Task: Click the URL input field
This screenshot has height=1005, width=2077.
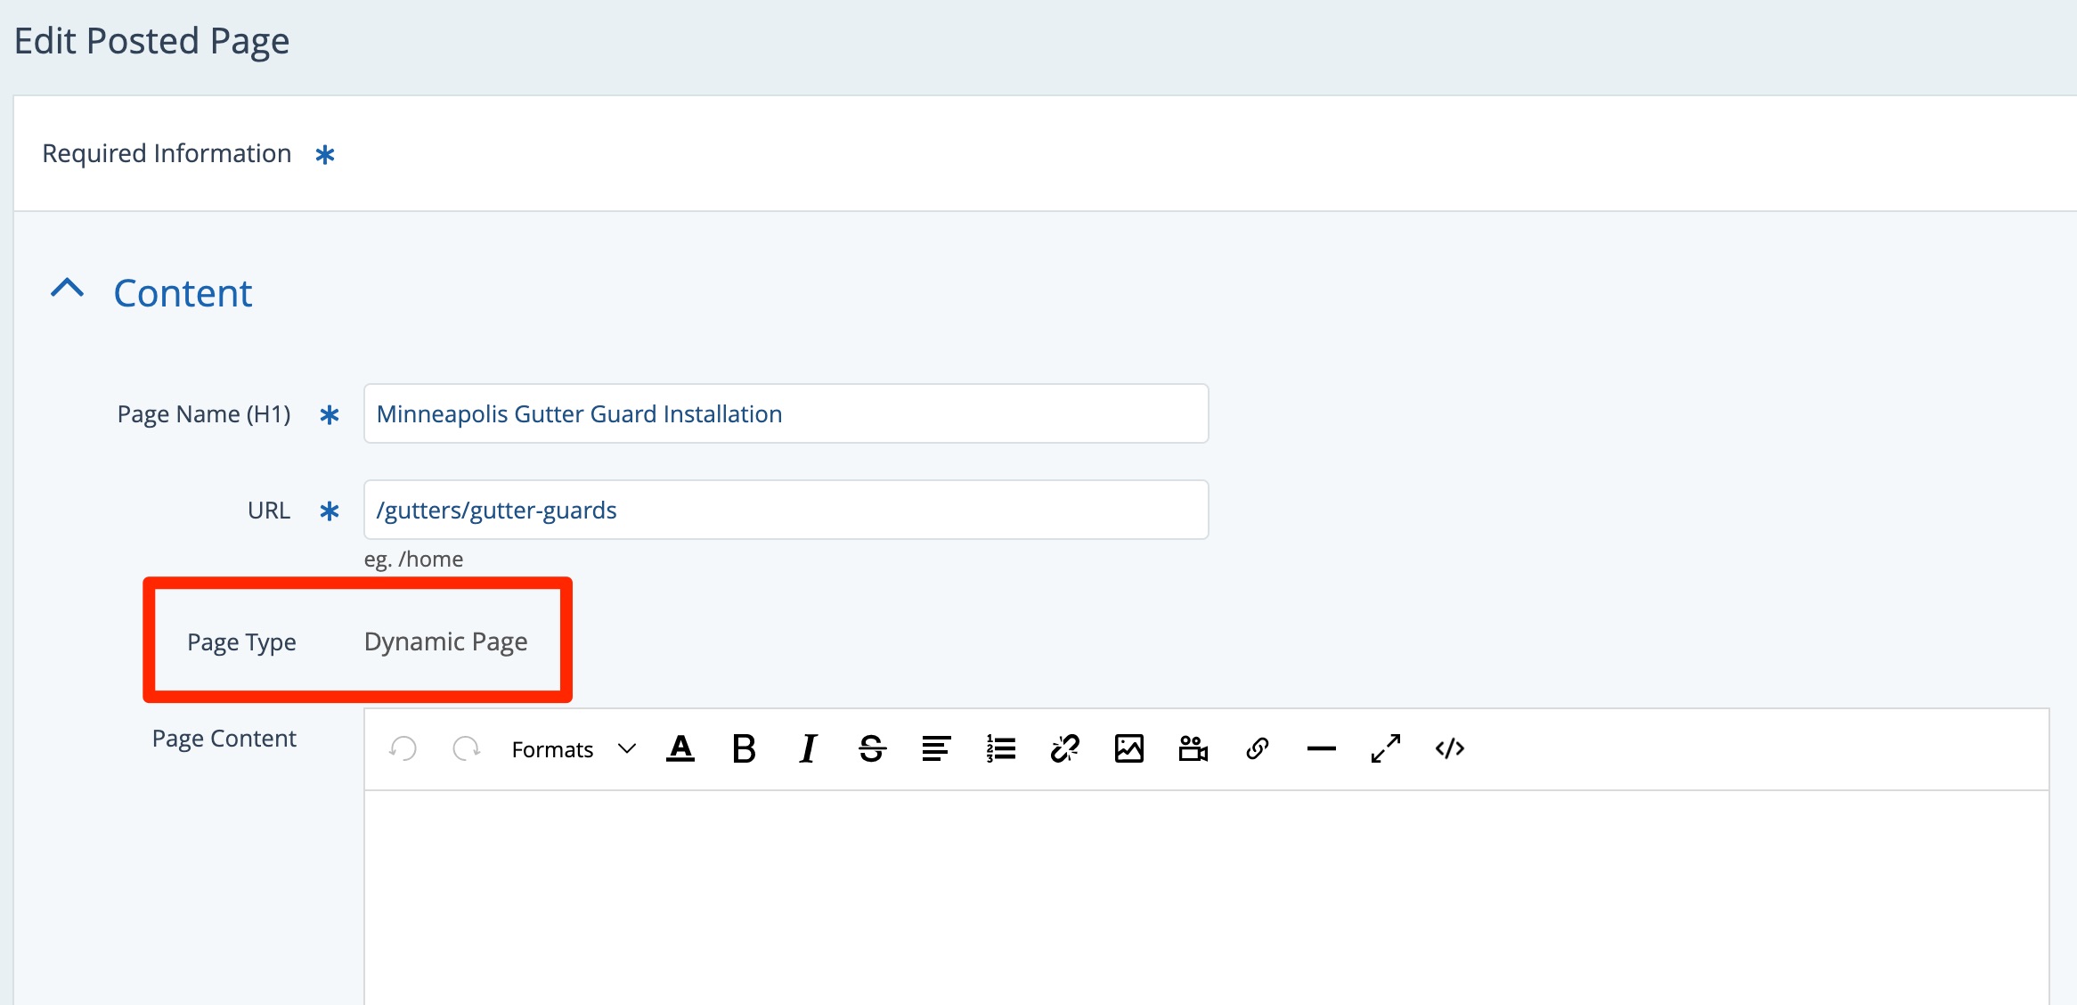Action: [x=786, y=511]
